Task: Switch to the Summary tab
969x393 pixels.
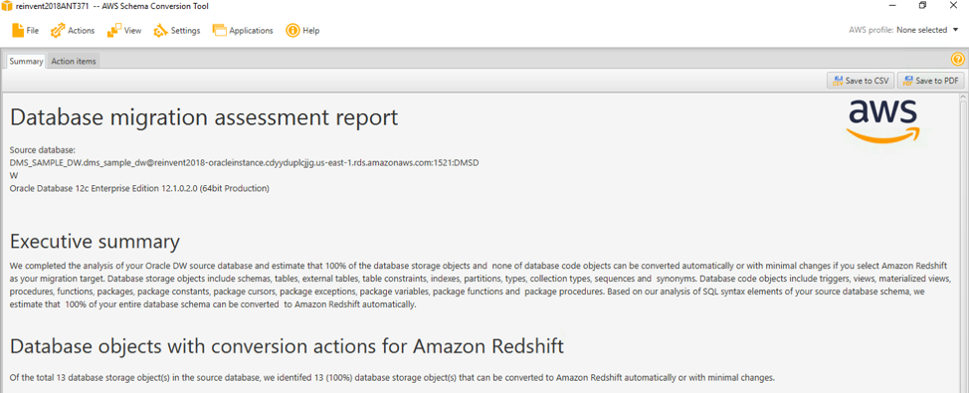Action: coord(26,61)
